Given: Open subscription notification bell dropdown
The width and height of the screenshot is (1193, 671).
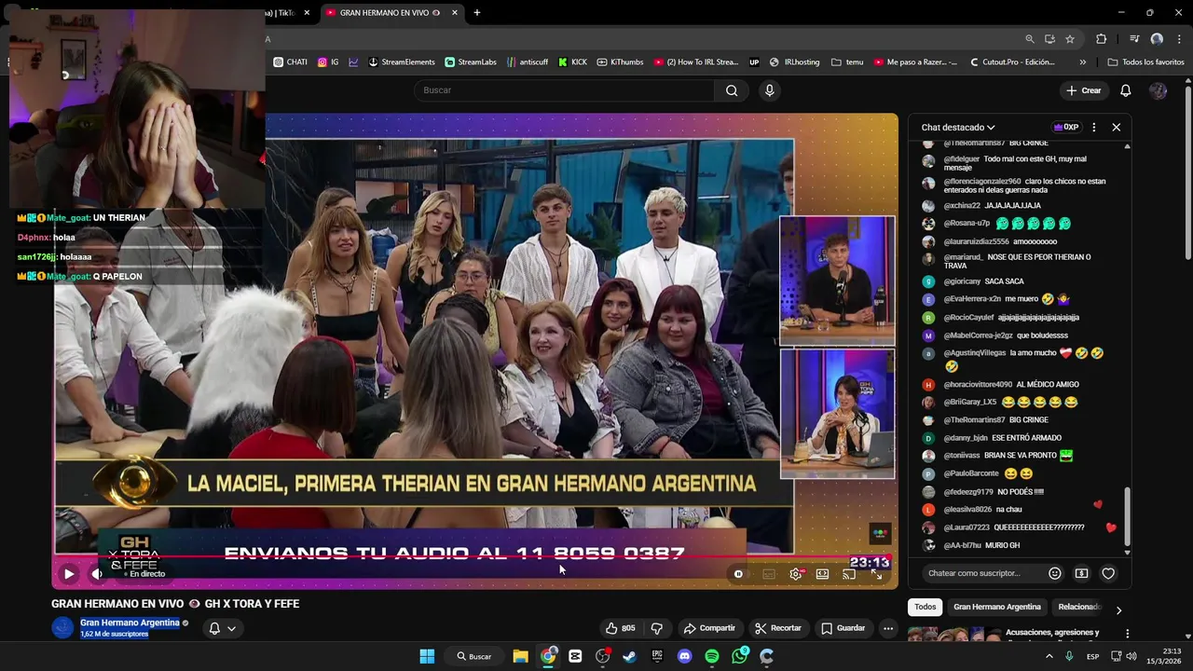Looking at the screenshot, I should 222,628.
